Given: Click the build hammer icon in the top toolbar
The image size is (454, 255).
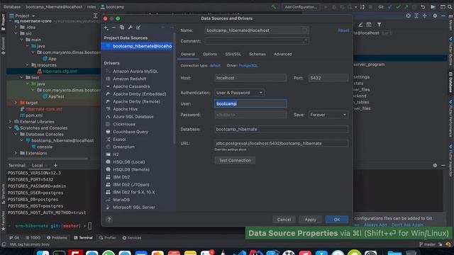Looking at the screenshot, I should (x=274, y=6).
